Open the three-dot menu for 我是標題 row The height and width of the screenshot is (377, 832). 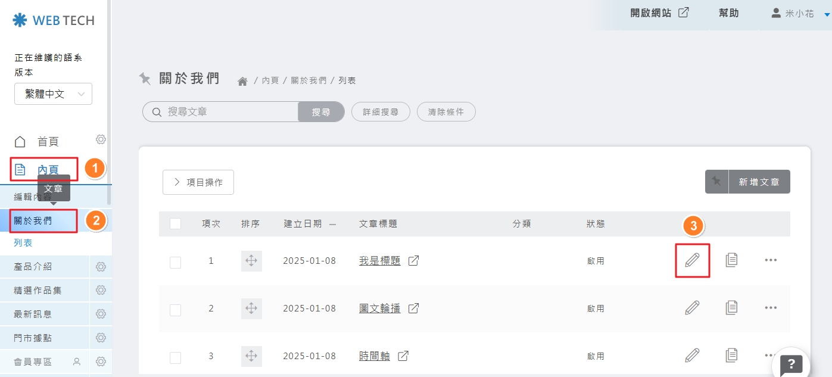click(770, 260)
